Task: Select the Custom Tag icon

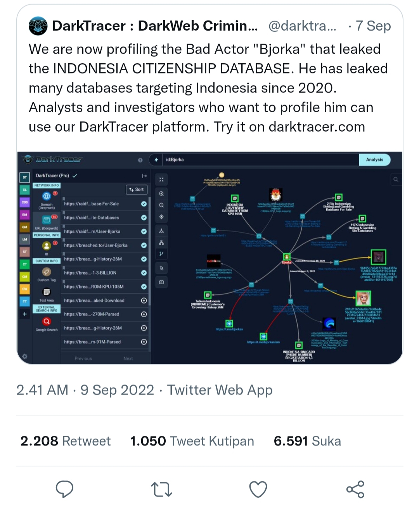Action: click(x=47, y=272)
